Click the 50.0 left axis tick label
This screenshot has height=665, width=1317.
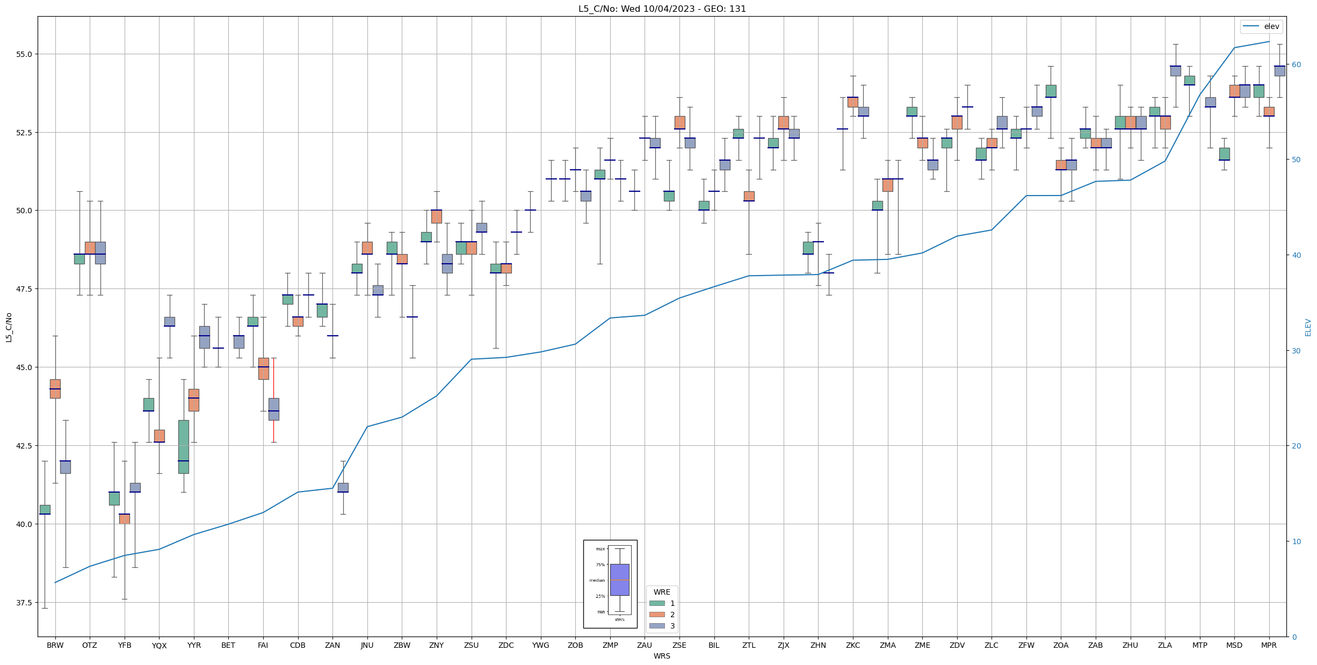[x=24, y=211]
